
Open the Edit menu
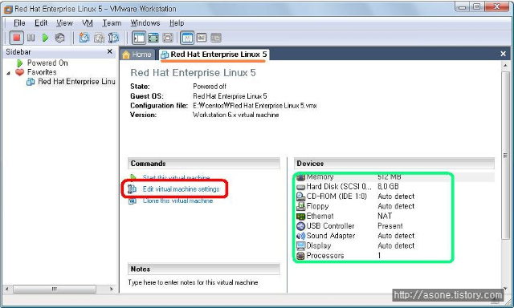(41, 23)
